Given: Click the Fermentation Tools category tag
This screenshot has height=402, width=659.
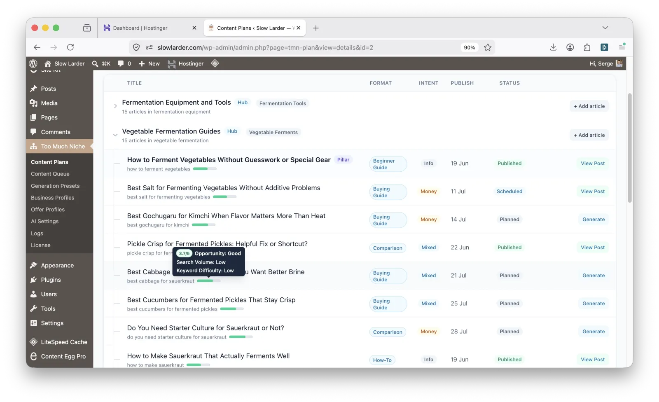Looking at the screenshot, I should point(283,103).
